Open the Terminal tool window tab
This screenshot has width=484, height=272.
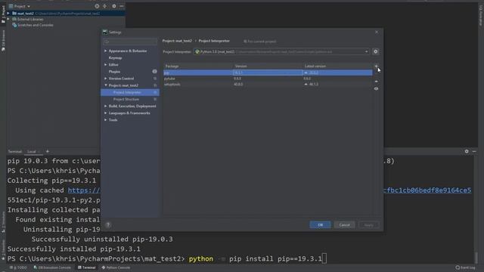(x=87, y=267)
